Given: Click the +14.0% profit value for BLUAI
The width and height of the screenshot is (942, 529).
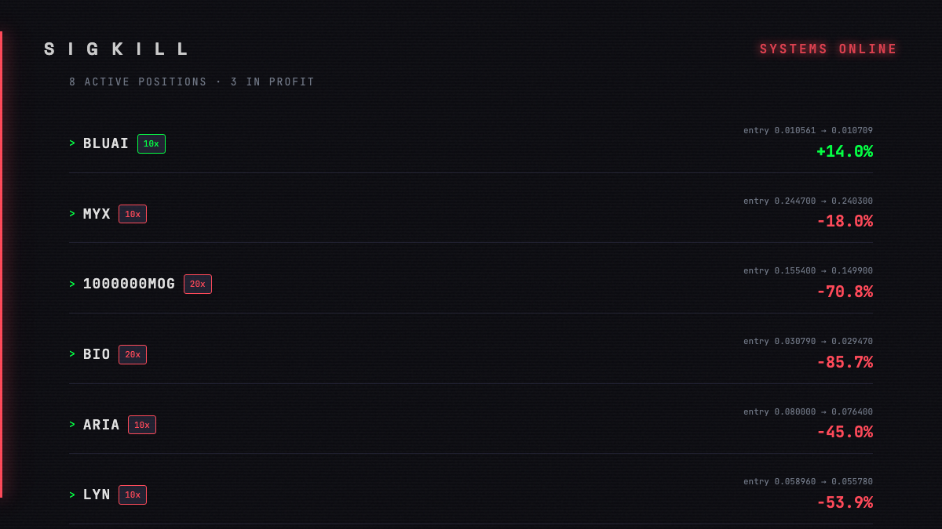Looking at the screenshot, I should coord(845,151).
